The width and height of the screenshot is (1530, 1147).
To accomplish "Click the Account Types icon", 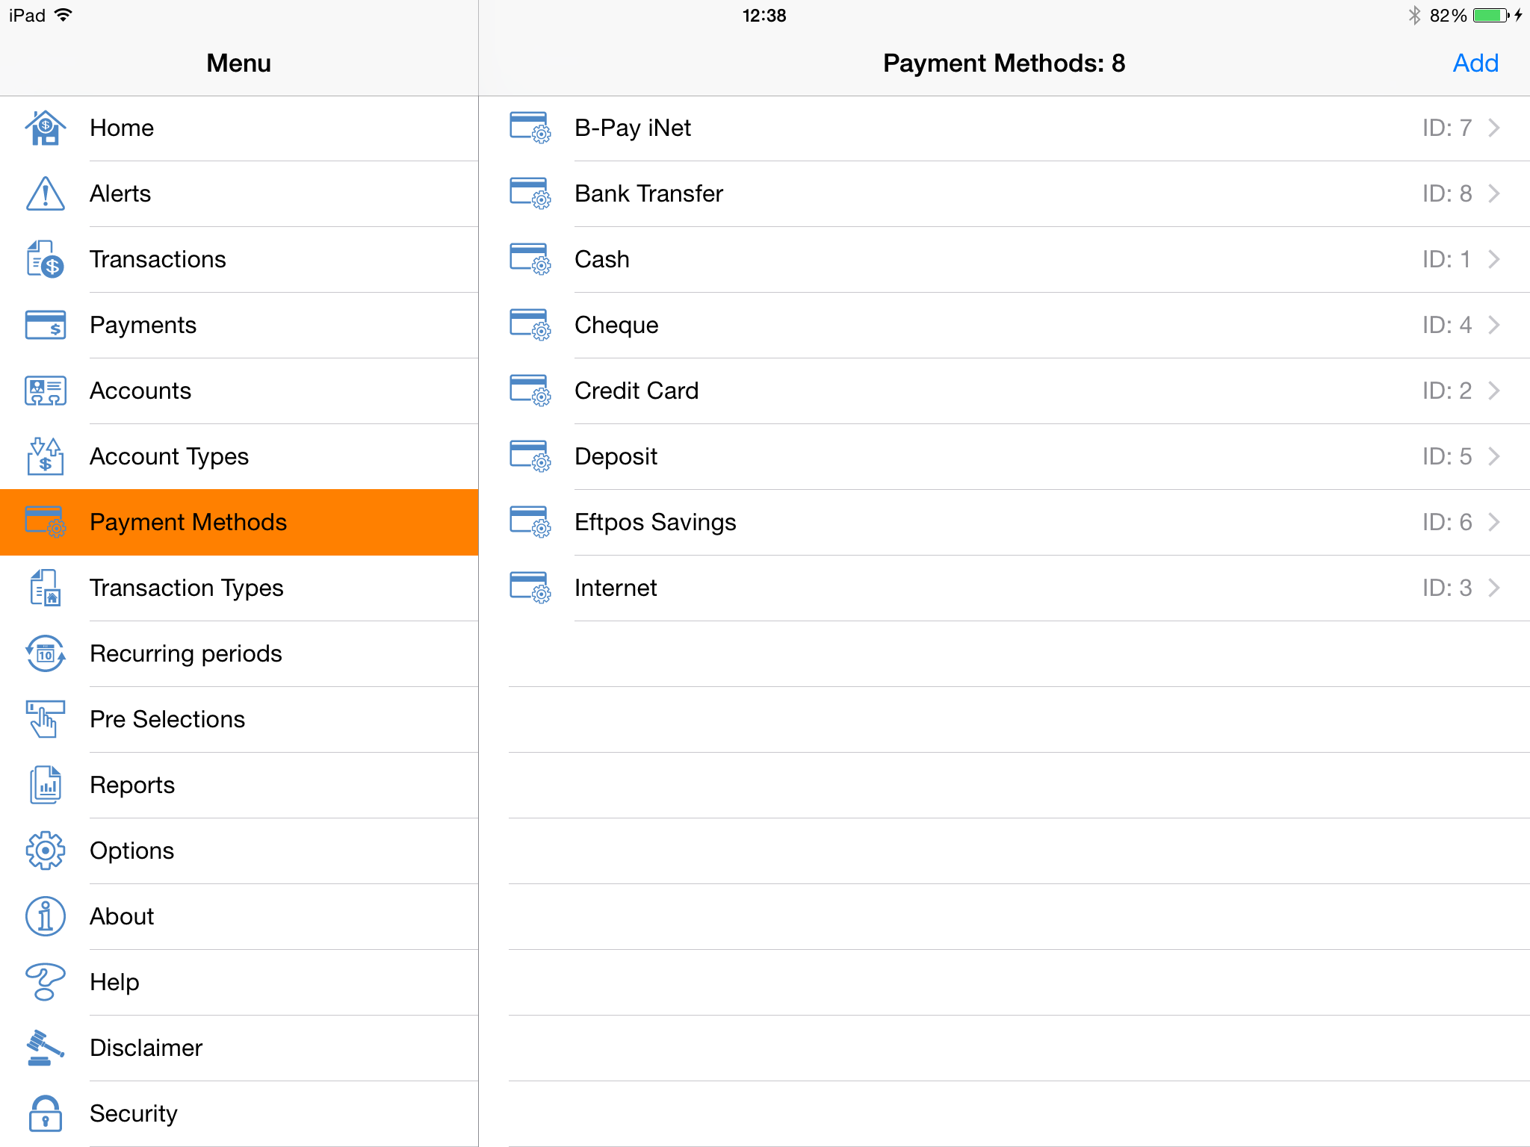I will coord(46,456).
